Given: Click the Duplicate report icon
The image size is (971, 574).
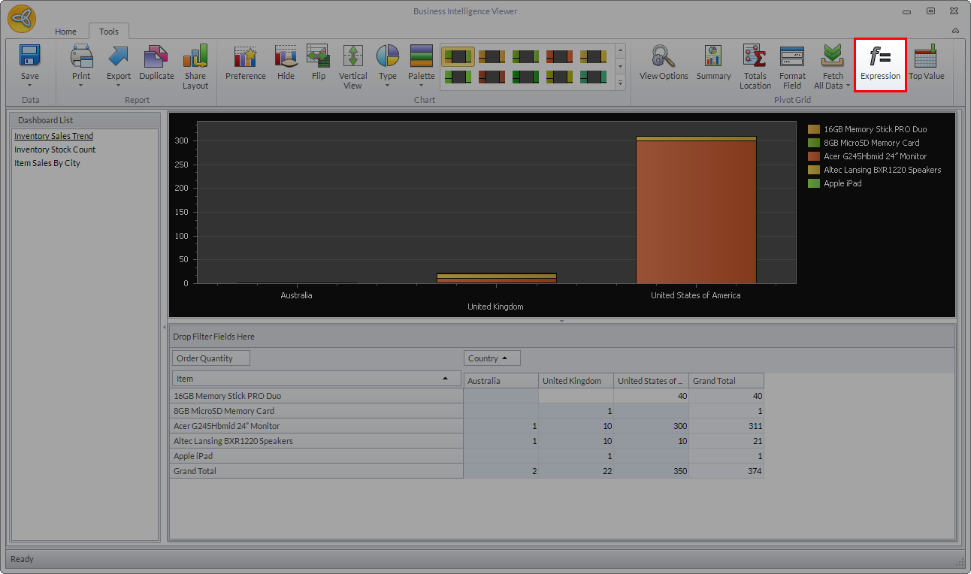Looking at the screenshot, I should [156, 63].
